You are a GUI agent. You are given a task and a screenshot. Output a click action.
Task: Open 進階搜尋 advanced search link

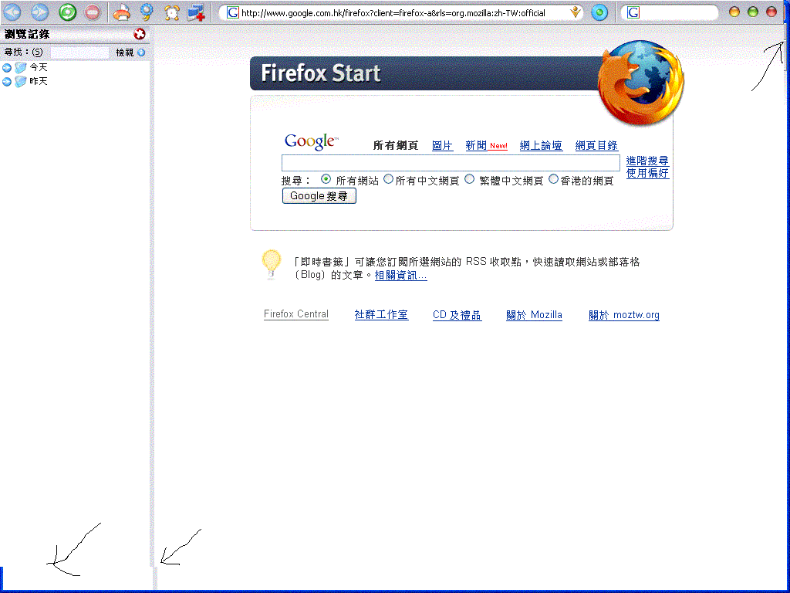(x=647, y=161)
